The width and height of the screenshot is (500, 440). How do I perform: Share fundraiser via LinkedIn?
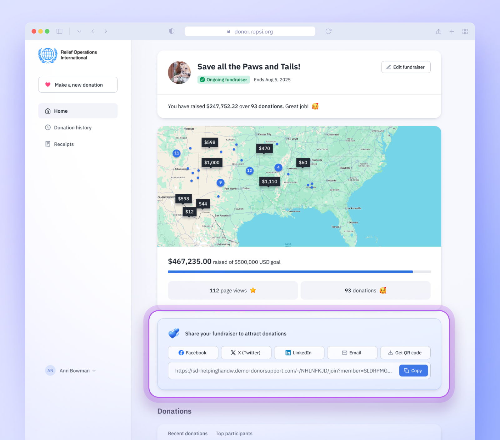click(x=299, y=353)
